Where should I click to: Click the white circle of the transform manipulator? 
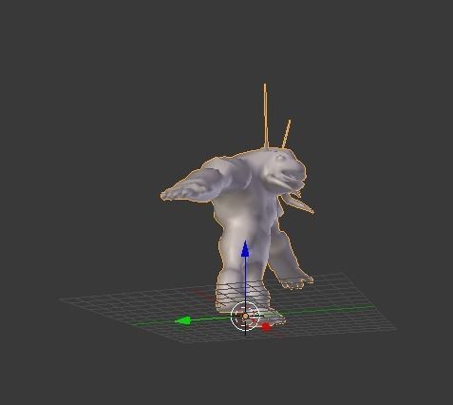(245, 316)
